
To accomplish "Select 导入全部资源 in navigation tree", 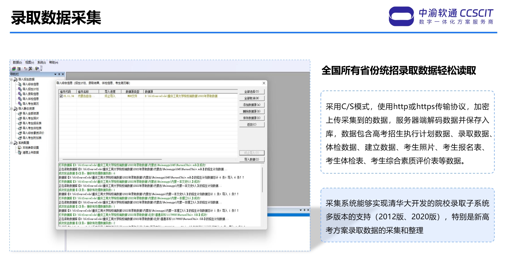I will (x=31, y=113).
